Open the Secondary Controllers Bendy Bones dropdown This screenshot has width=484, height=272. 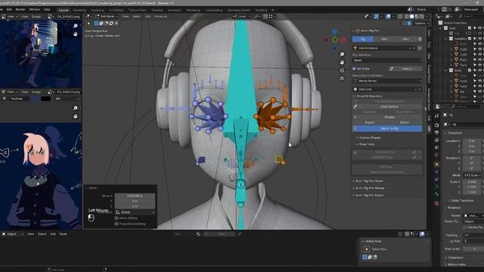point(387,81)
